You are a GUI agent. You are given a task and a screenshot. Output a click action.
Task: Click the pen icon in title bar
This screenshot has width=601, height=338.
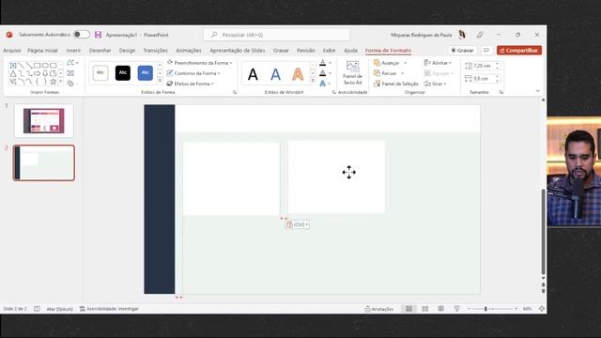(480, 35)
